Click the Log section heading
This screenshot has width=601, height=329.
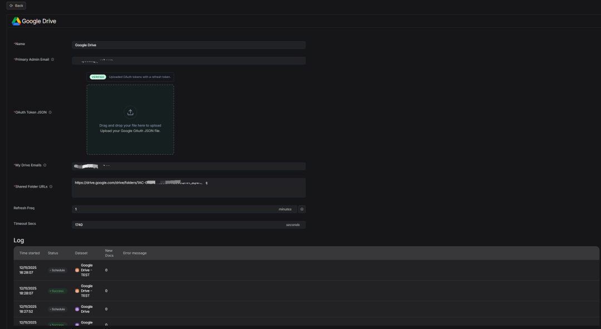click(x=19, y=240)
